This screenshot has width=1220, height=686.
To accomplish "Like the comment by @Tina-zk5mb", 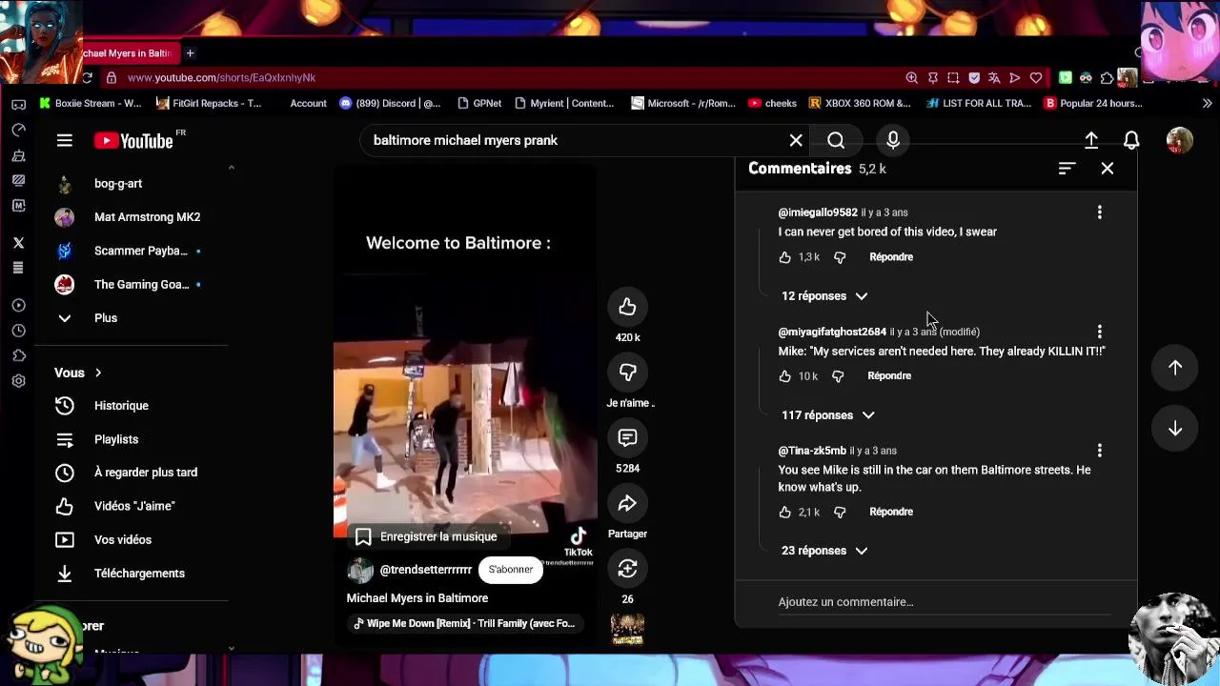I will [784, 513].
